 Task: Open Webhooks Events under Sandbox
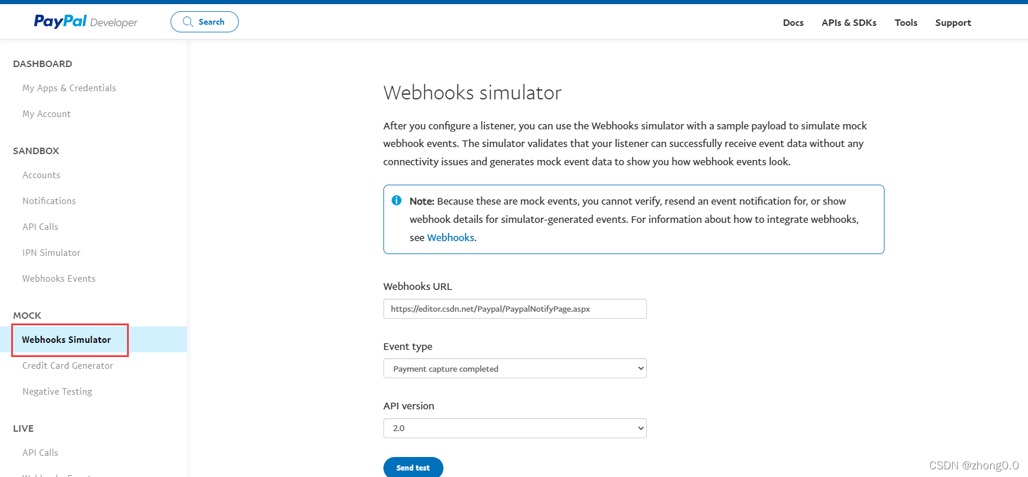pos(59,278)
